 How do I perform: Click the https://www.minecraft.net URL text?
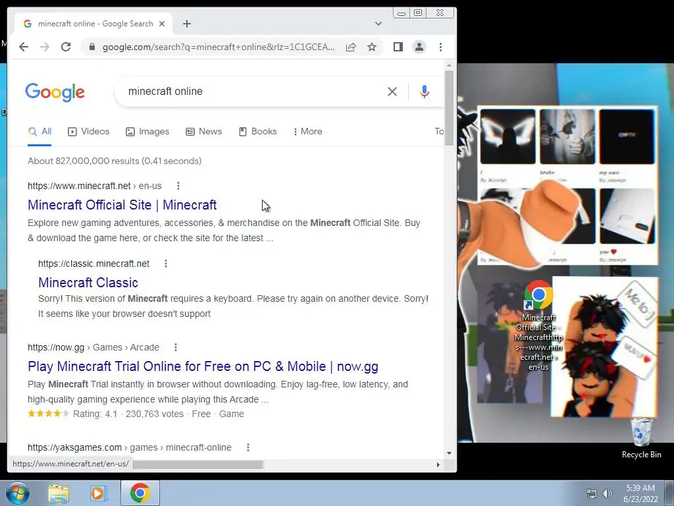pos(79,186)
